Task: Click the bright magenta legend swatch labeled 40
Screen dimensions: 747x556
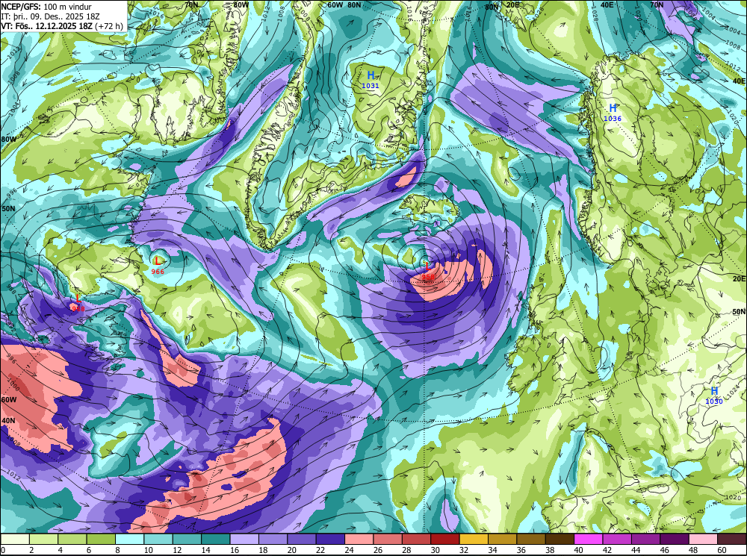Action: pyautogui.click(x=589, y=539)
